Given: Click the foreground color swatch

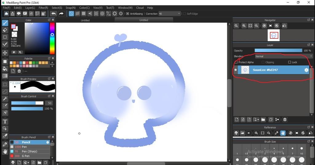Looking at the screenshot, I should pyautogui.click(x=13, y=27).
